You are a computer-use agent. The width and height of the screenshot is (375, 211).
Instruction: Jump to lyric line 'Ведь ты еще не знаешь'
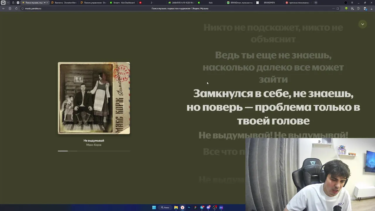pos(273,67)
